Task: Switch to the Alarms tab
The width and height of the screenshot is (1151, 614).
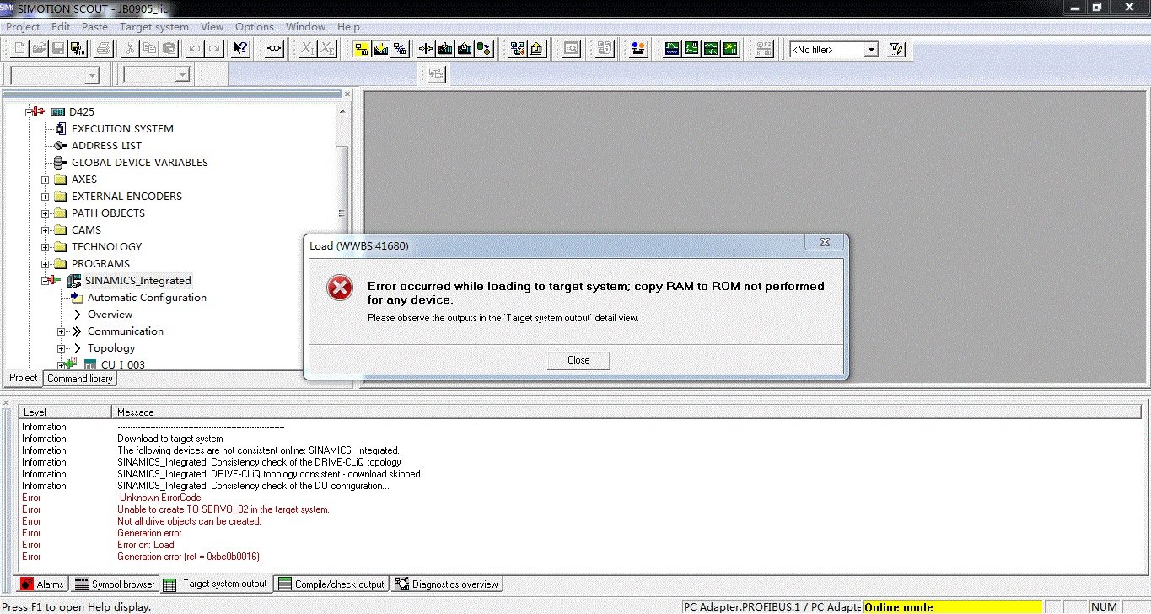Action: tap(41, 584)
